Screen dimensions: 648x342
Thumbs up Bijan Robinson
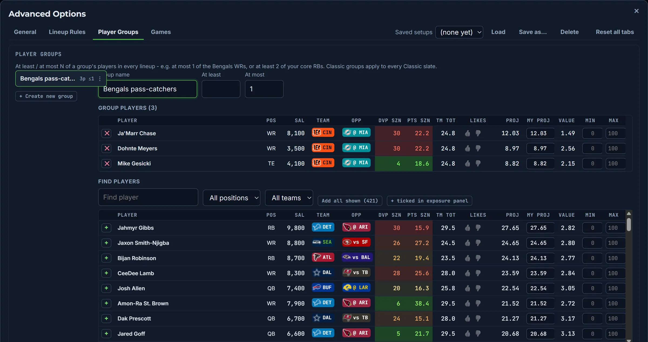coord(468,258)
